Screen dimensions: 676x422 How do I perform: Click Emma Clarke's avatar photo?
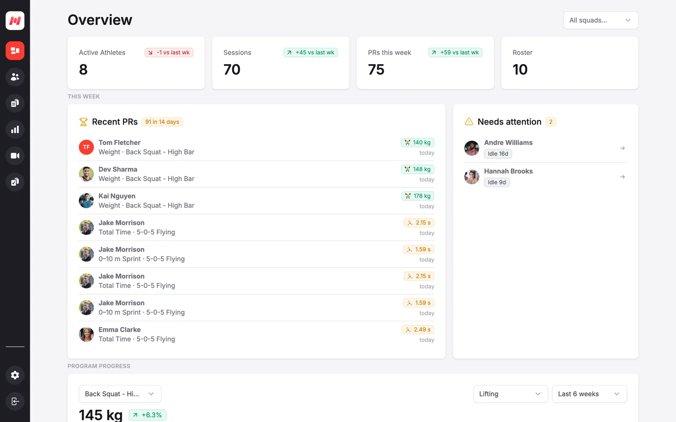click(86, 334)
